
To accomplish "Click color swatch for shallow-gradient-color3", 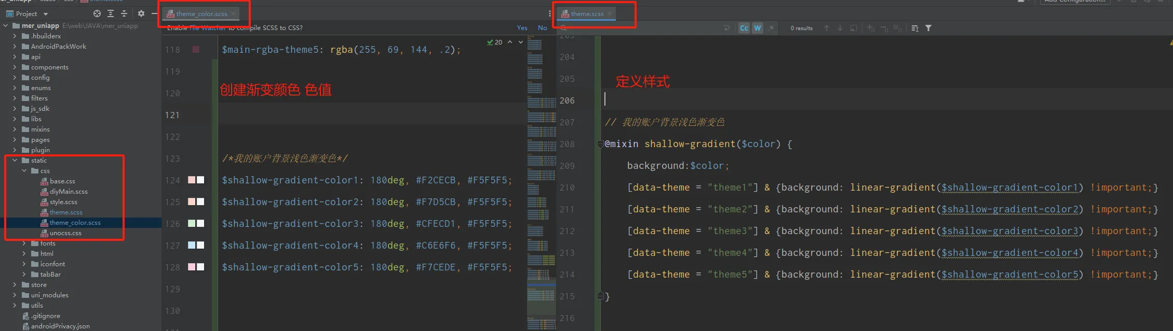I will click(x=192, y=223).
